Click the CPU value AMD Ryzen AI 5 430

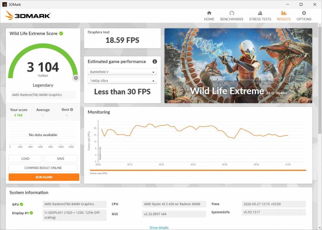pyautogui.click(x=174, y=204)
